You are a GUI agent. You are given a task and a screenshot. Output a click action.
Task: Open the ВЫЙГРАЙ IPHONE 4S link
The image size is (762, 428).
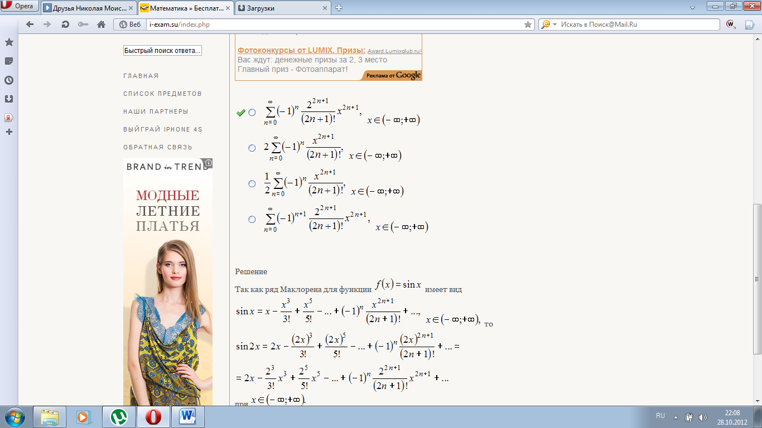[x=163, y=129]
